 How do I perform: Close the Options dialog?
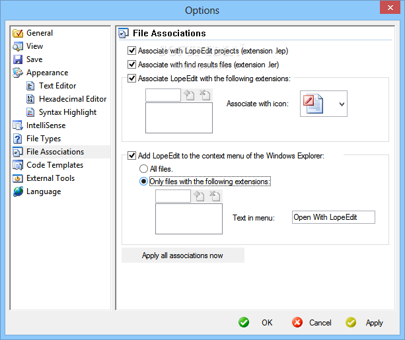pos(390,7)
